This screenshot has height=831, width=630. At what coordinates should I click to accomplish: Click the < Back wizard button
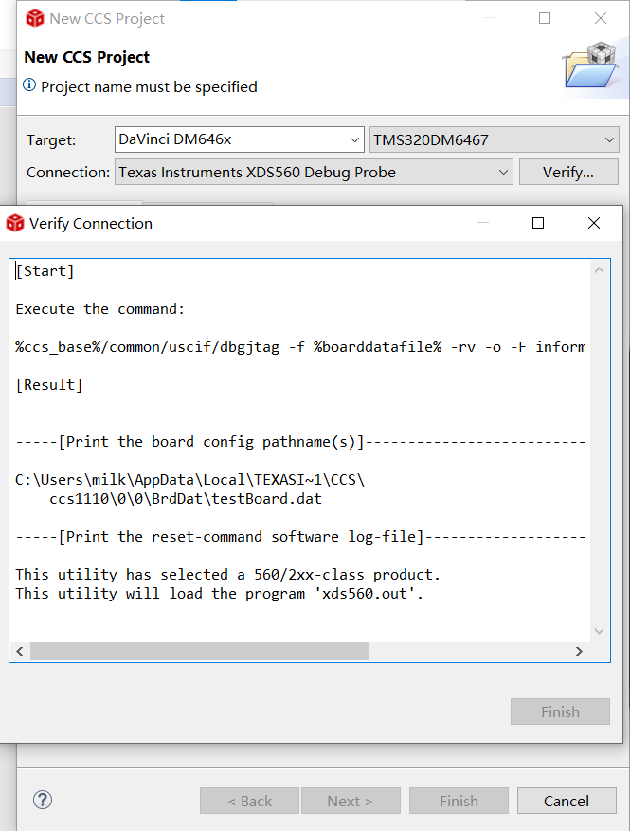click(x=249, y=801)
